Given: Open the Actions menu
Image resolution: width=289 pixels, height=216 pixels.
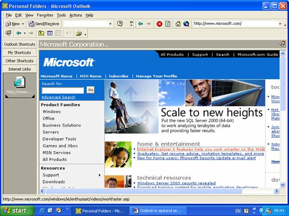Looking at the screenshot, I should coord(76,15).
